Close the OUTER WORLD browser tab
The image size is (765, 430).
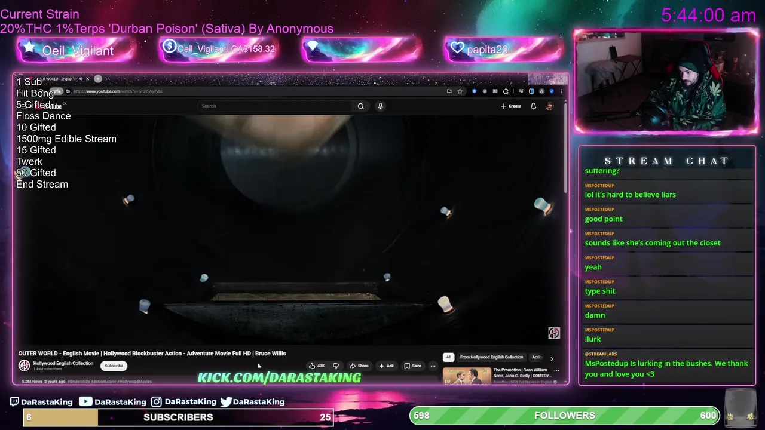click(87, 79)
